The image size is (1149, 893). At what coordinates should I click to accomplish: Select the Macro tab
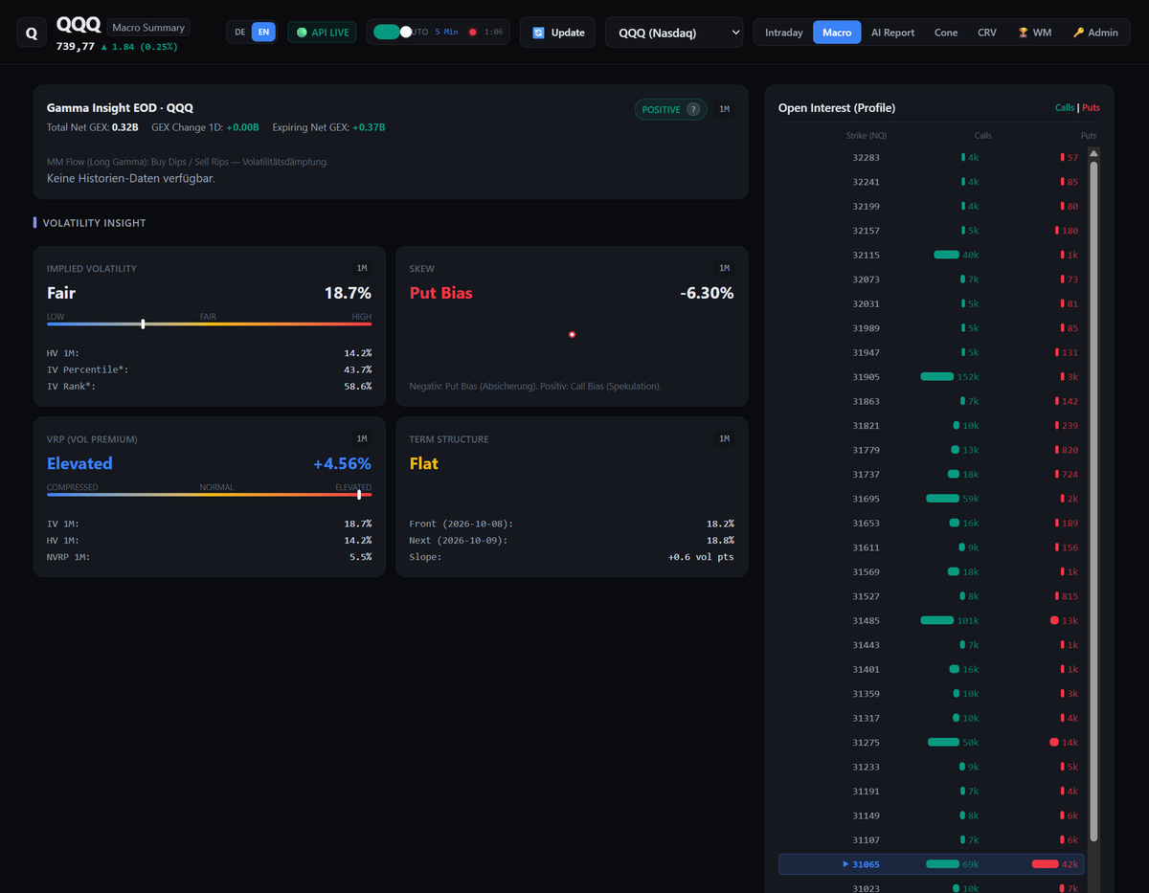click(837, 33)
